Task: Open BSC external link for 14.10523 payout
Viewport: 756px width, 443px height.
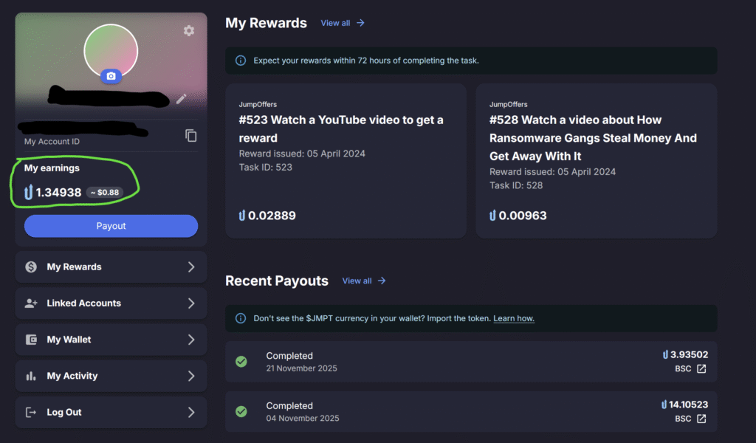Action: pos(701,419)
